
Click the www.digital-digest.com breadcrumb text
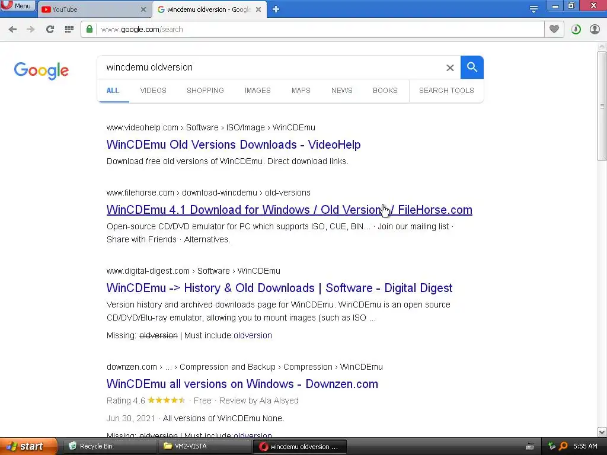point(148,271)
